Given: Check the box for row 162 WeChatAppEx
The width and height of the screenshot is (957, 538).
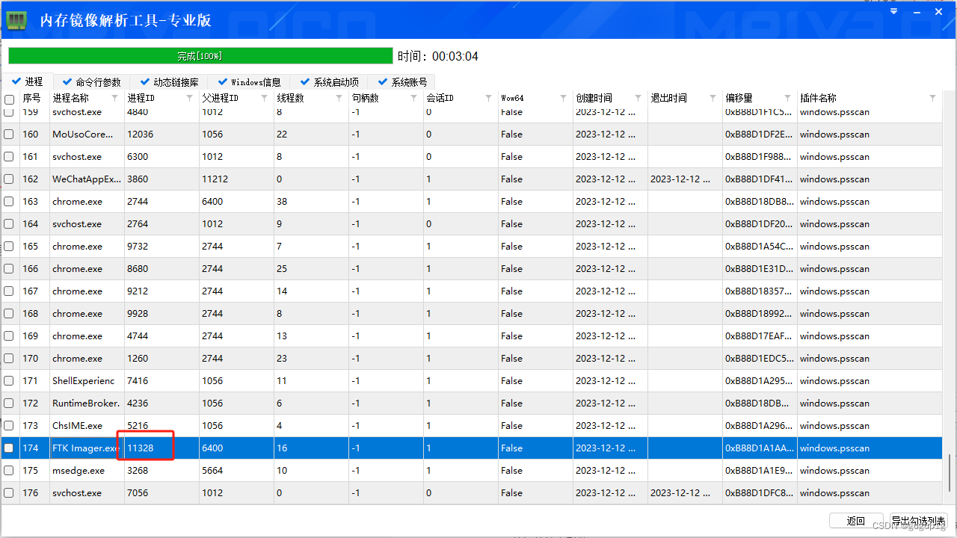Looking at the screenshot, I should (9, 179).
